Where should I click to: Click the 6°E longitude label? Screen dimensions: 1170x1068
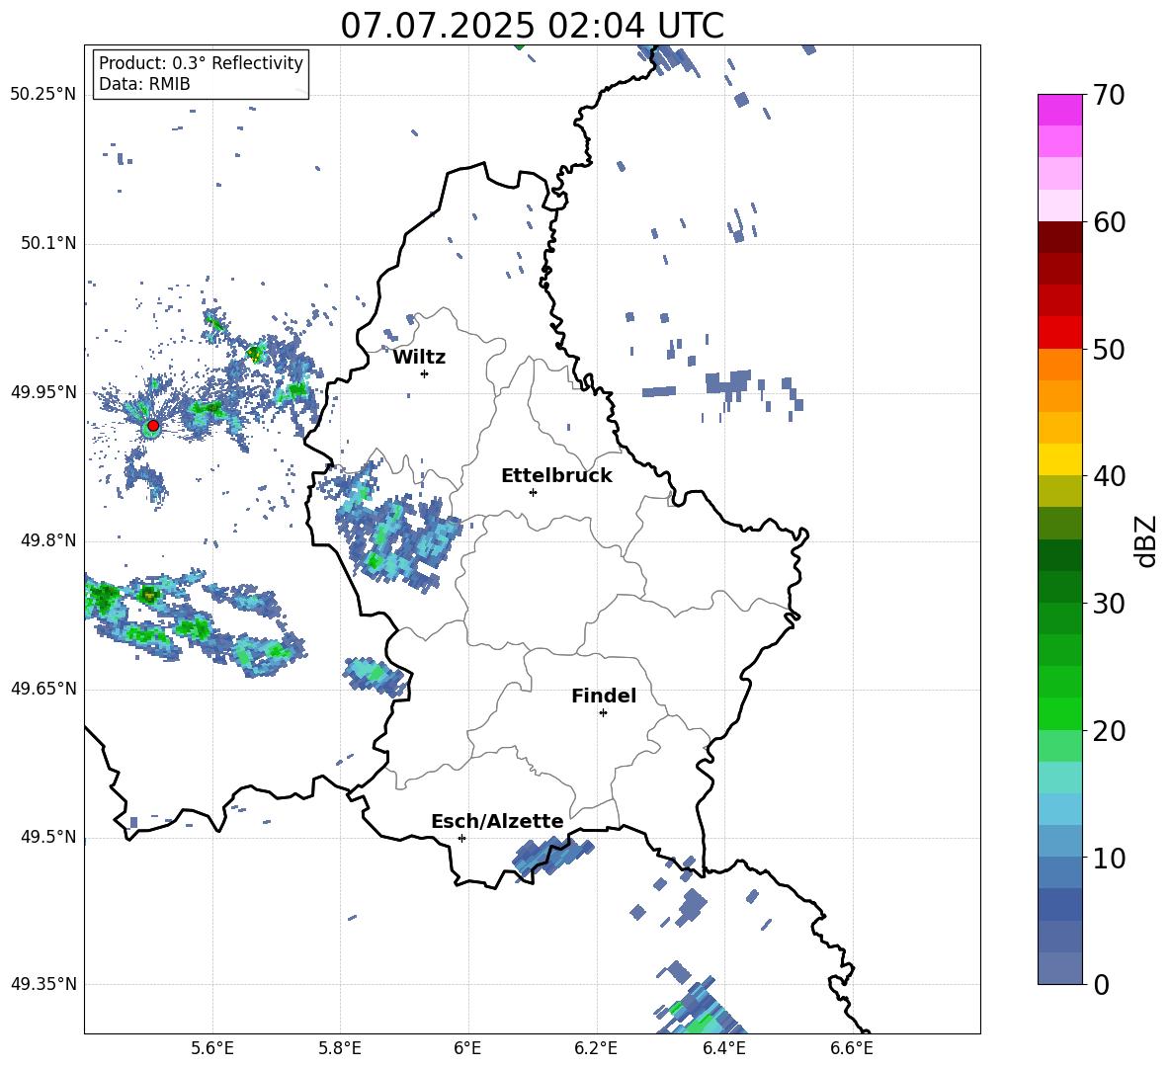tap(467, 1048)
